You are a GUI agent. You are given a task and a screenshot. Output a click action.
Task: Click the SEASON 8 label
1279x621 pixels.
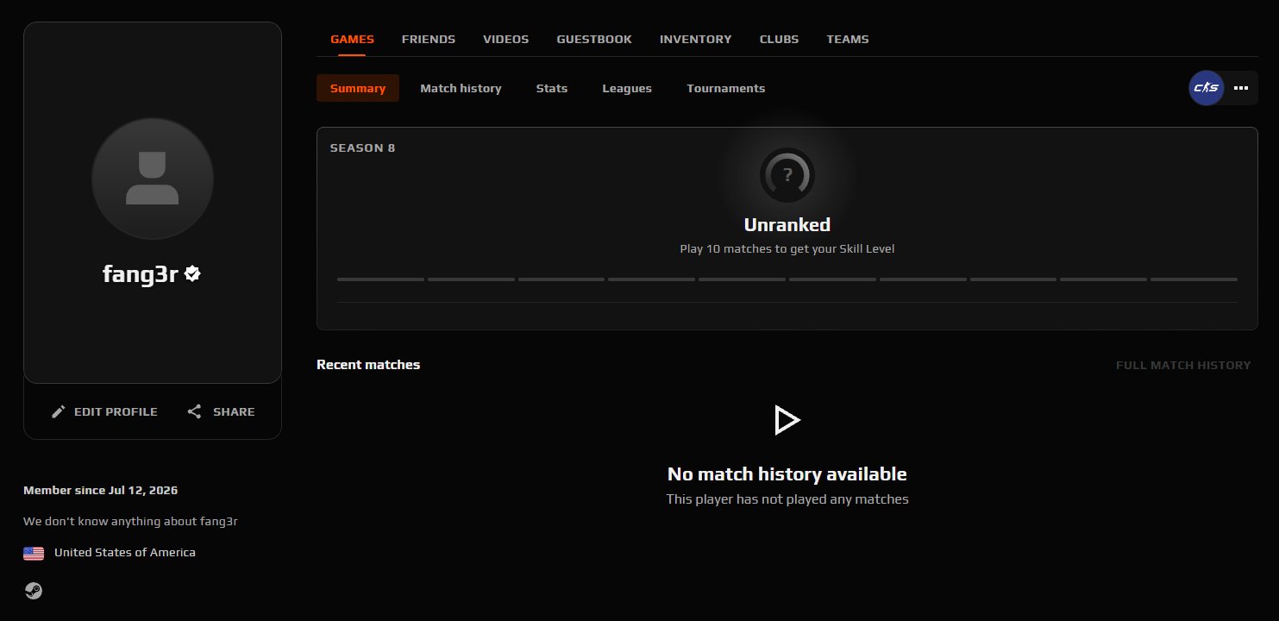tap(362, 147)
